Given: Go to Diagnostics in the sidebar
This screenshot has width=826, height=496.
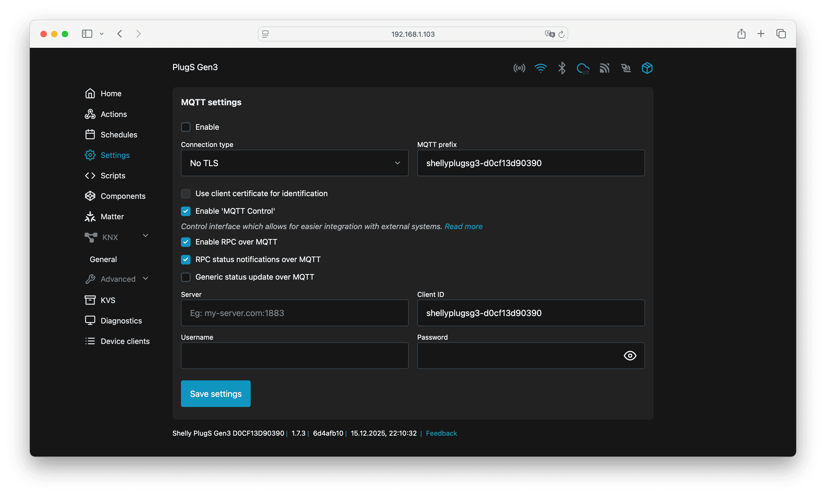Looking at the screenshot, I should coord(121,321).
